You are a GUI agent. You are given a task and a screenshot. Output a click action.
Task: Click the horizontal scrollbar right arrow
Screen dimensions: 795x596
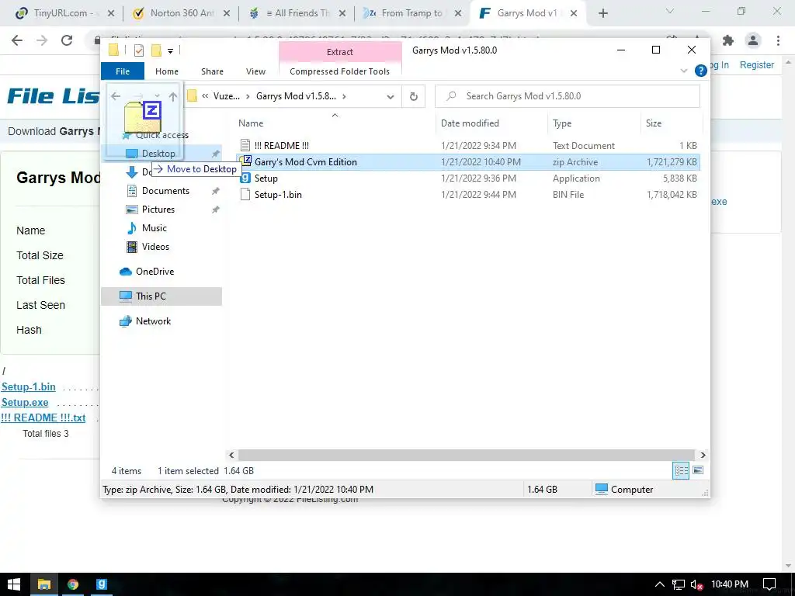click(x=703, y=455)
